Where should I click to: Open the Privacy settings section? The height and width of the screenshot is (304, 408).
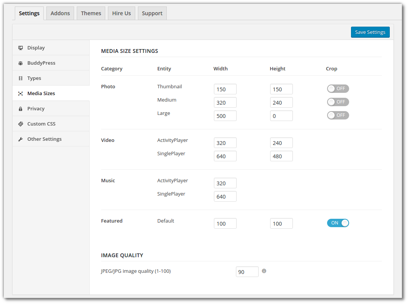(x=36, y=108)
